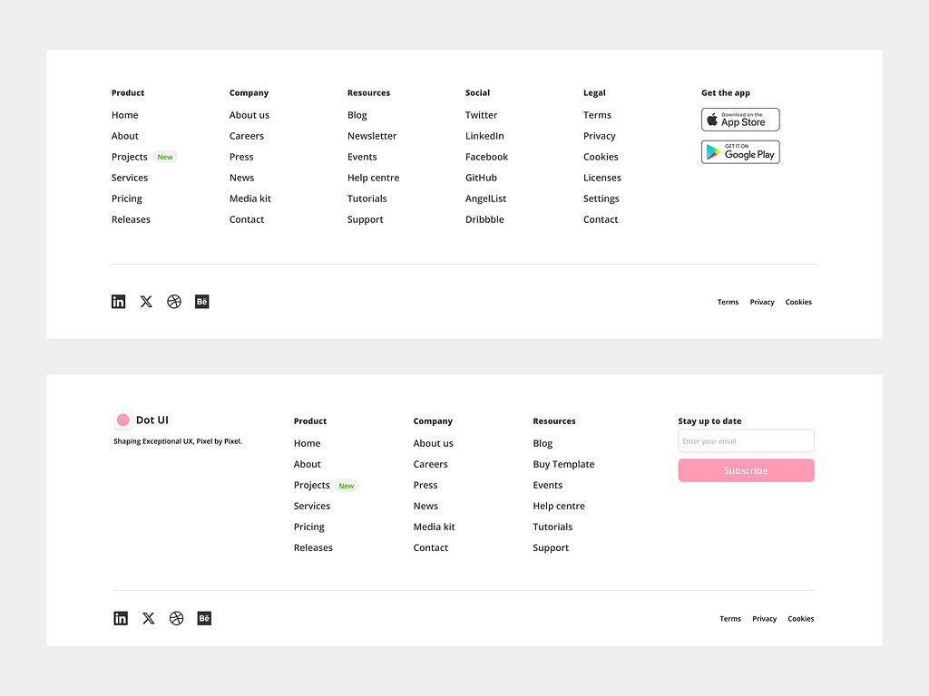
Task: Open Terms in the Legal column
Action: point(597,115)
